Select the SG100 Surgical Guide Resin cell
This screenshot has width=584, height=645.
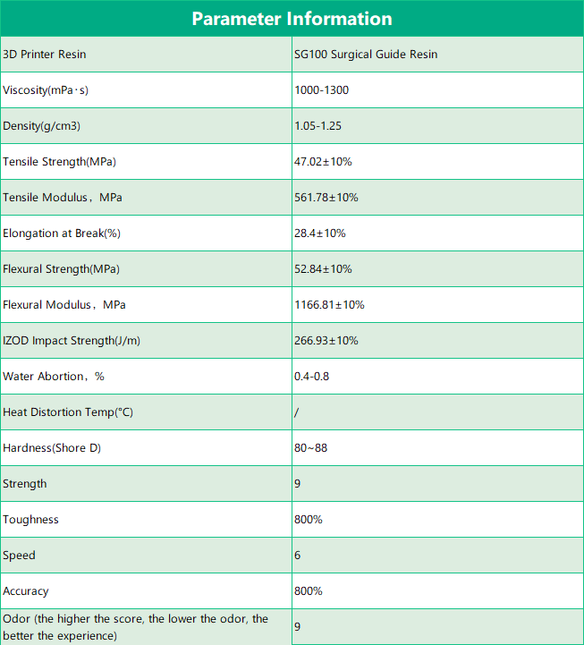tap(366, 55)
